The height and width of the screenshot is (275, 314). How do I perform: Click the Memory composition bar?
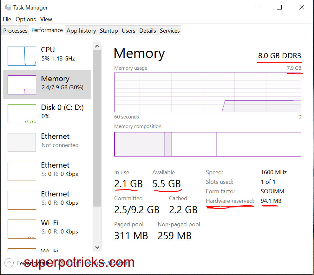[207, 144]
